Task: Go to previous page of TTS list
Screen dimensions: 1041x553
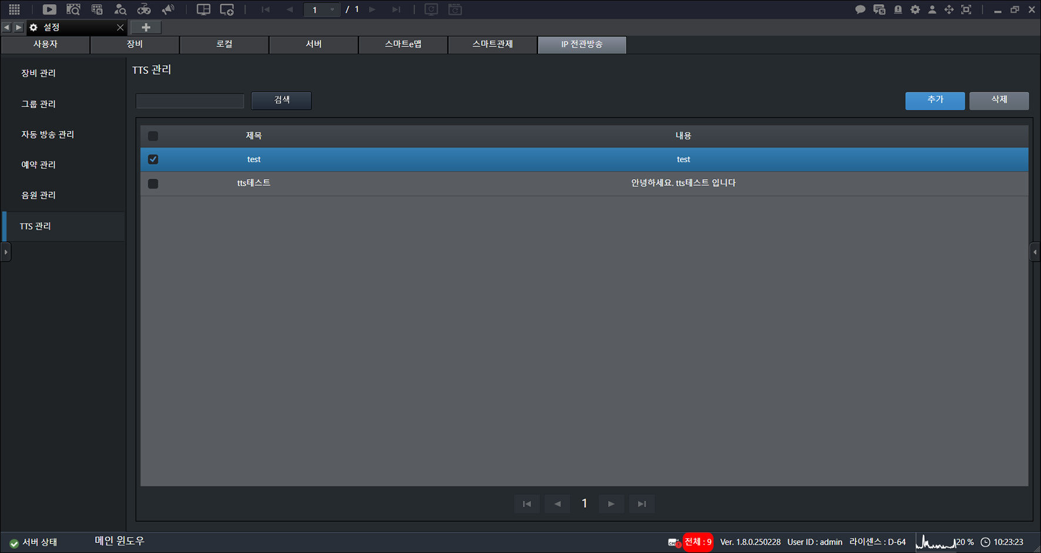Action: pos(558,504)
